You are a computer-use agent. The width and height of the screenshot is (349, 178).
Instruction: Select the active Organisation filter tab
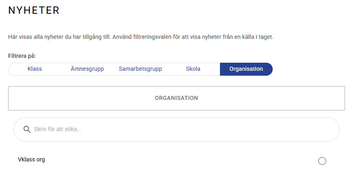[x=246, y=69]
